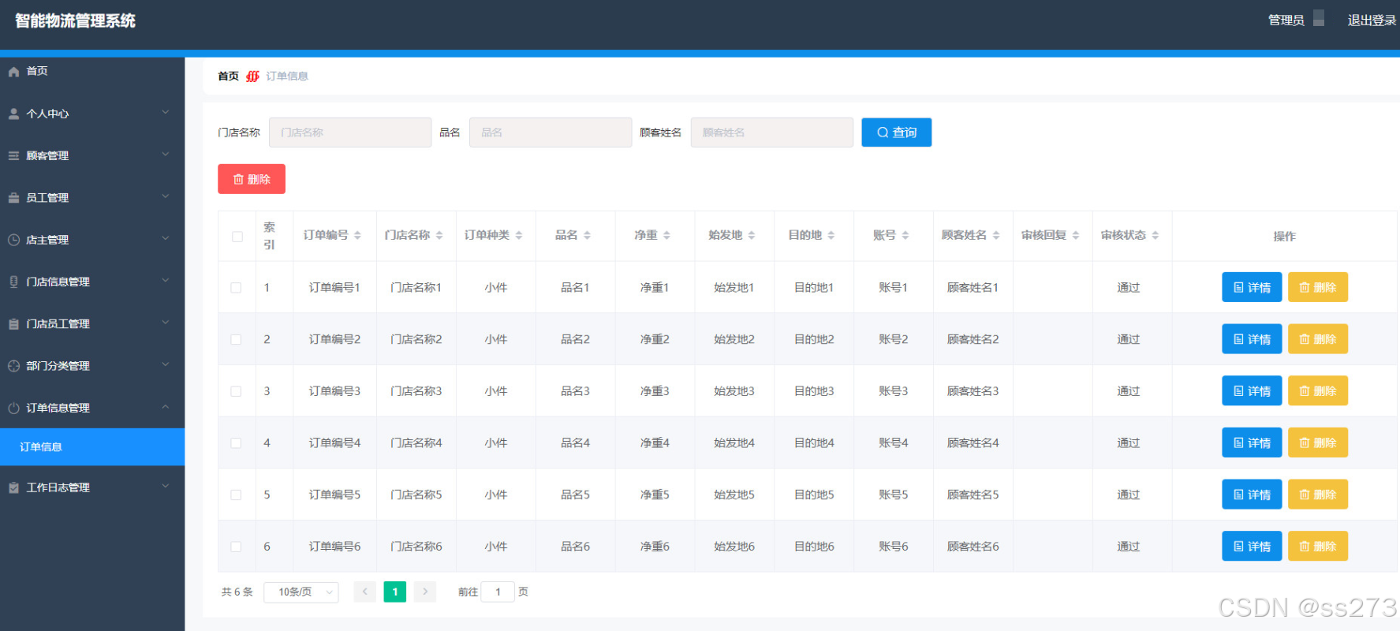Go to previous page arrow in pagination
Image resolution: width=1400 pixels, height=631 pixels.
click(x=364, y=592)
